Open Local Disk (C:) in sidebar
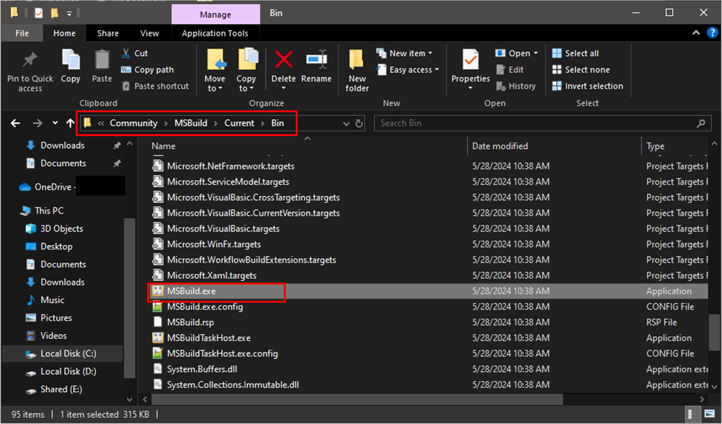Viewport: 722px width, 424px height. tap(68, 354)
